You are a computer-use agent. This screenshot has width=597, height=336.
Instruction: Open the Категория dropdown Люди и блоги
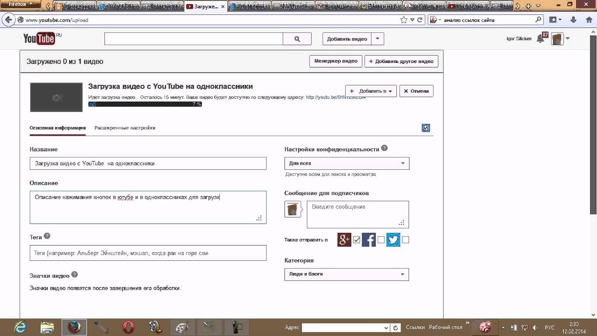[x=347, y=274]
